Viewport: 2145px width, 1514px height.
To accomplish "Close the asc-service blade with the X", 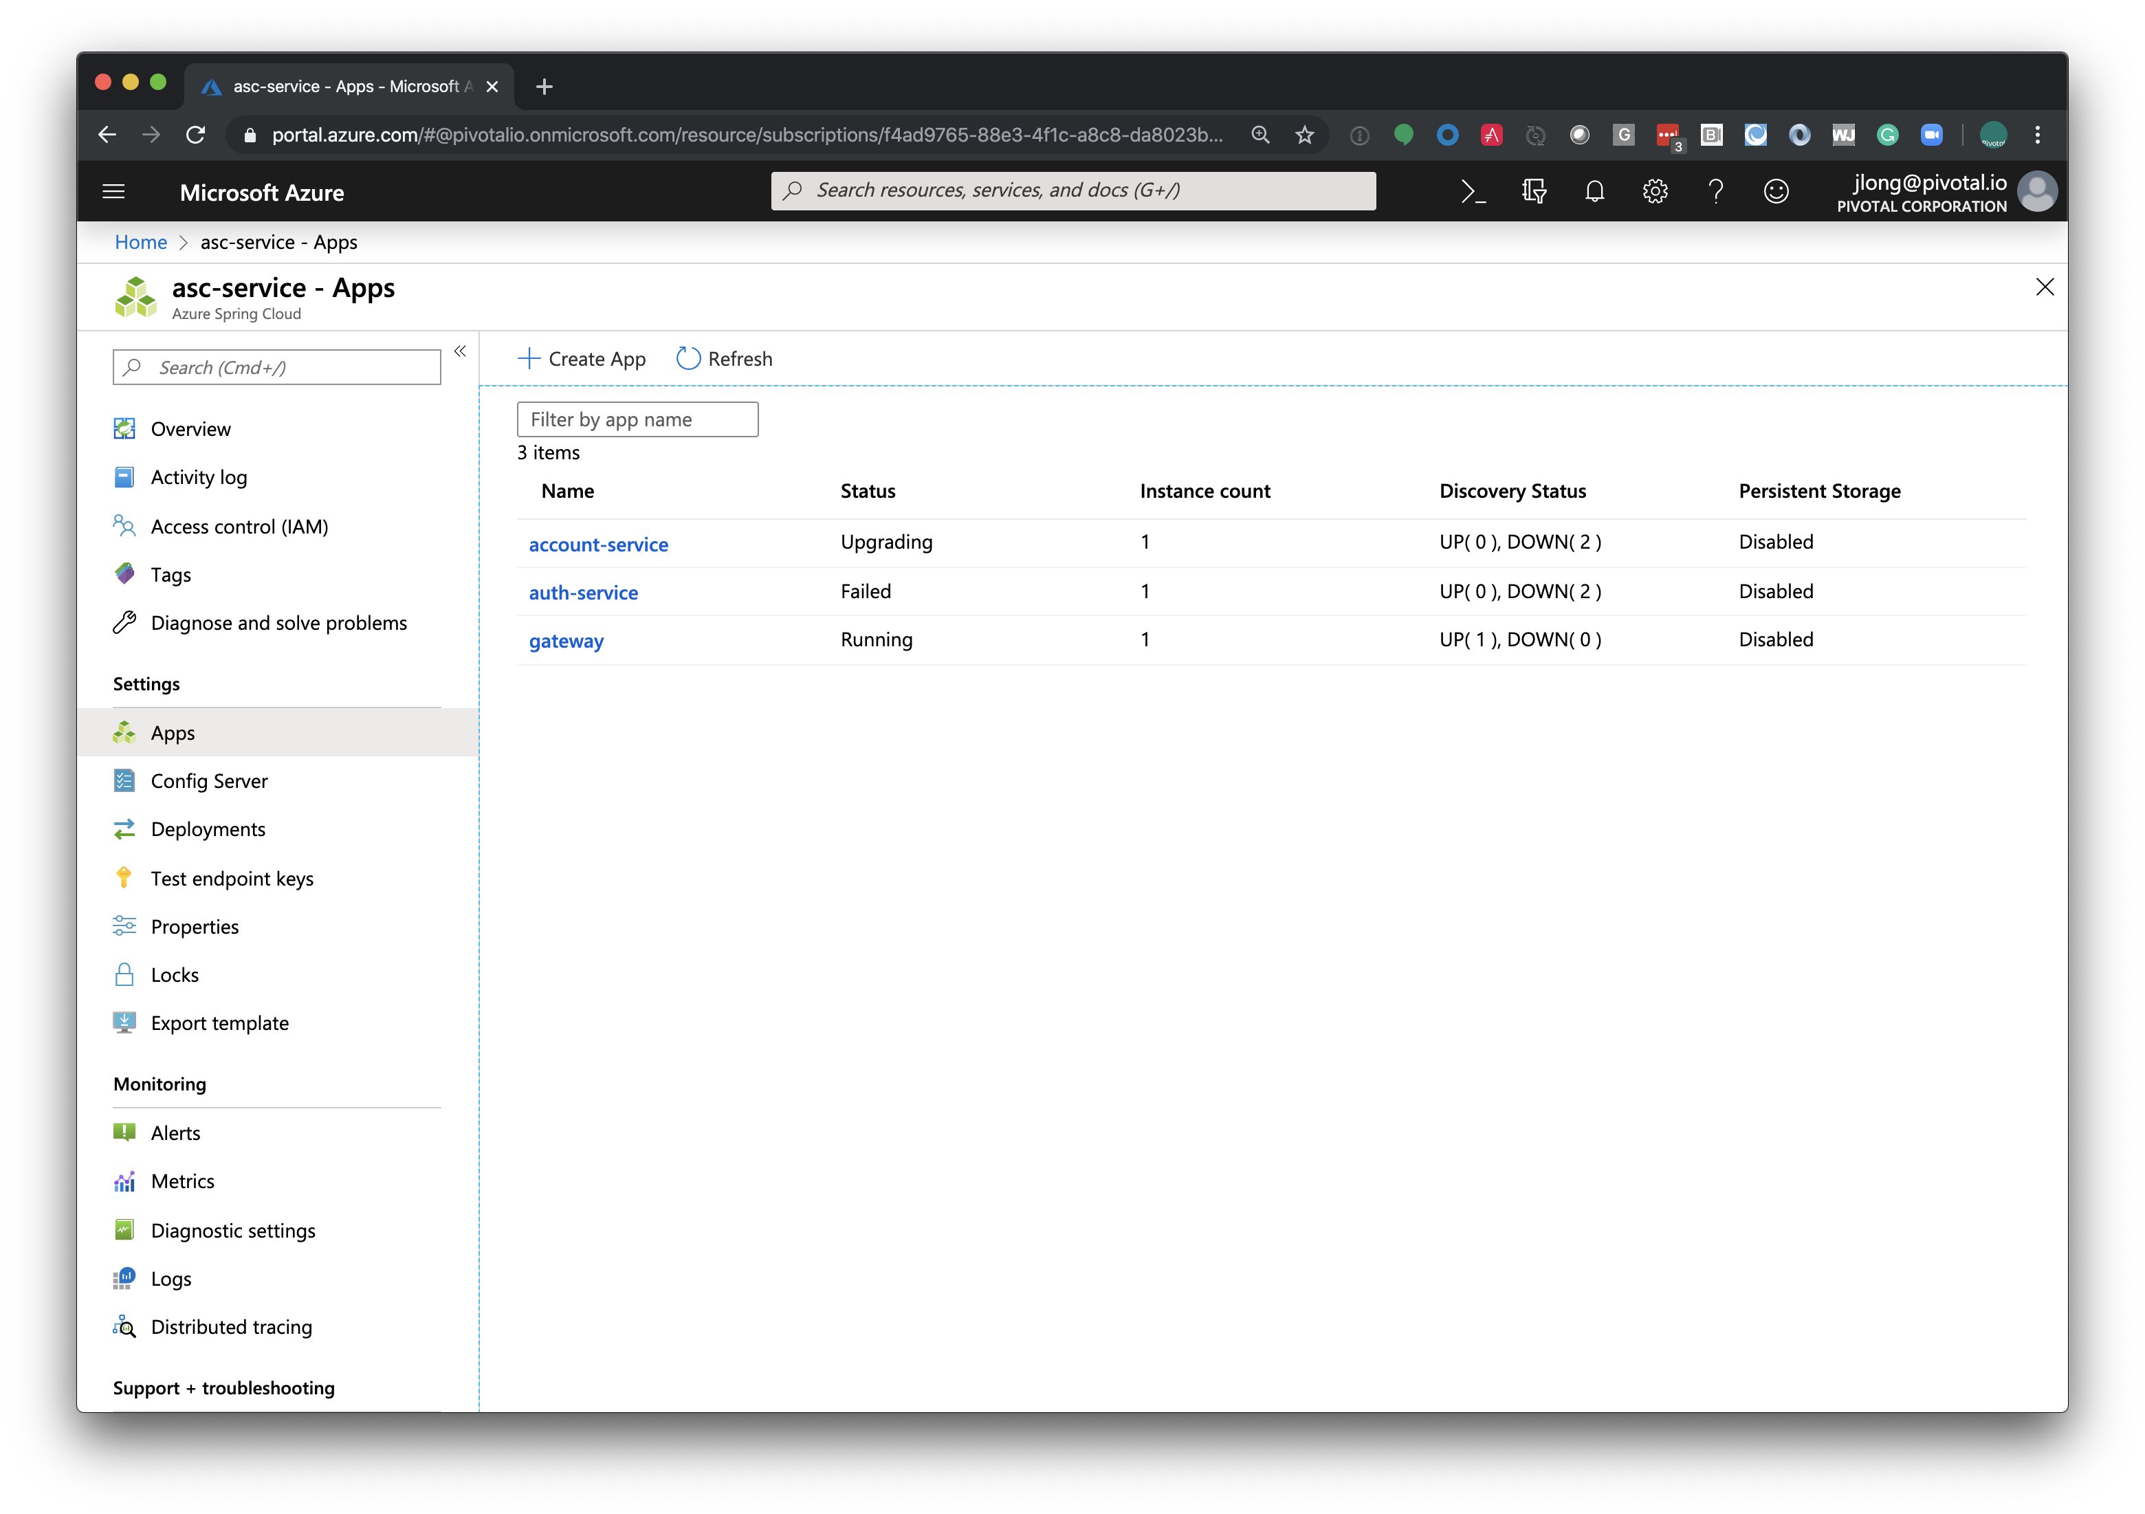I will [2044, 287].
